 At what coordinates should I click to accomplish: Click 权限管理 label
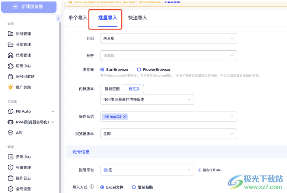(x=23, y=168)
